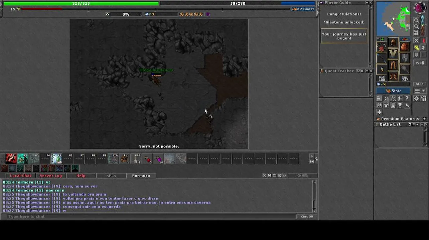429x240 pixels.
Task: Open the trophy achievements icon
Action: (x=400, y=105)
